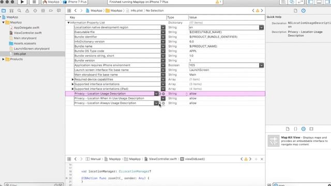Edit the 'allow' value for Location Usage Description
331x186 pixels.
click(x=193, y=94)
